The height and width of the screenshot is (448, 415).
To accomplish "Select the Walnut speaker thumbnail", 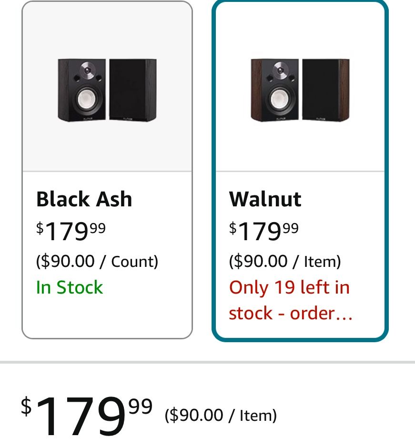I will tap(300, 89).
